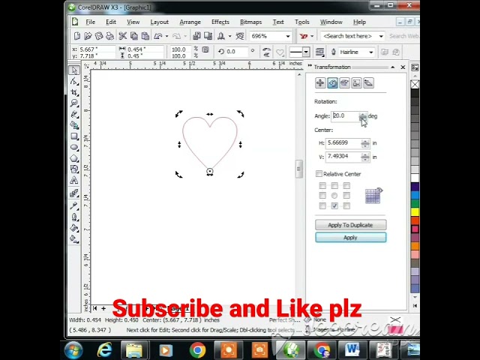Viewport: 480px width, 360px height.
Task: Click the Apply button
Action: click(x=351, y=238)
